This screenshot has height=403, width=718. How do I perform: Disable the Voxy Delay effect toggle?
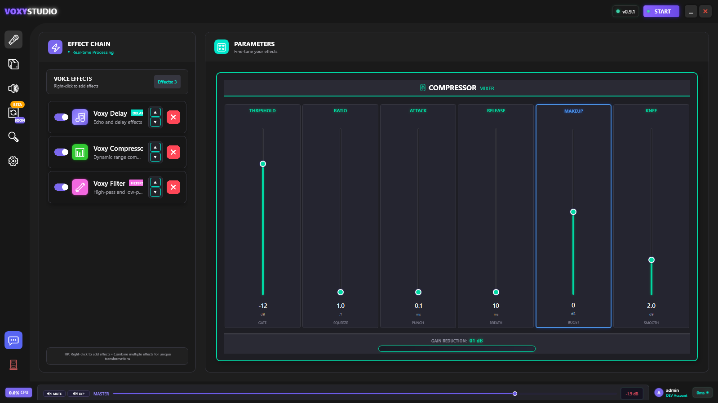click(x=61, y=117)
